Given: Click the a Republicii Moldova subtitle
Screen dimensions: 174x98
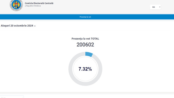Looking at the screenshot, I should point(33,6).
